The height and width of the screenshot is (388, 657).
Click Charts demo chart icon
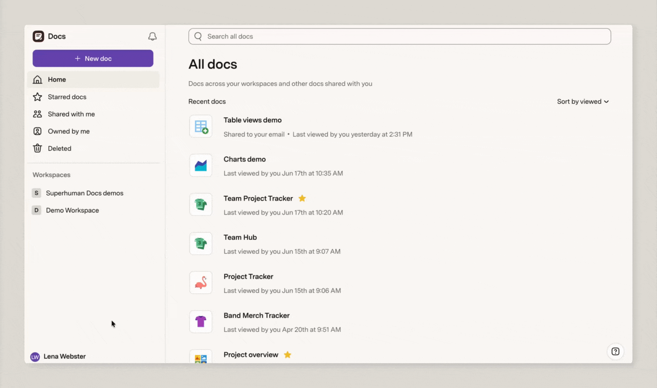coord(201,166)
